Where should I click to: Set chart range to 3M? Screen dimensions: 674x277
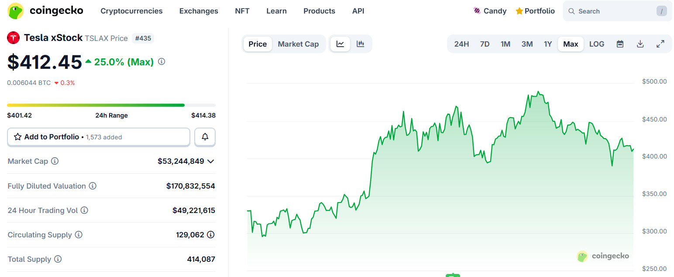click(527, 44)
